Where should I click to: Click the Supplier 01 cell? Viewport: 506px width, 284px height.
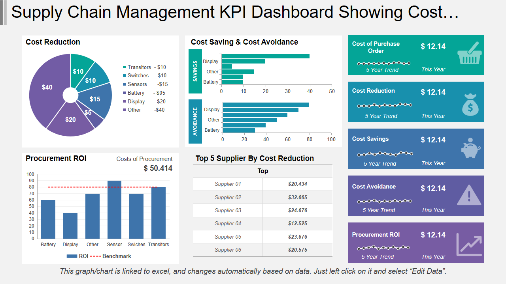pyautogui.click(x=228, y=184)
